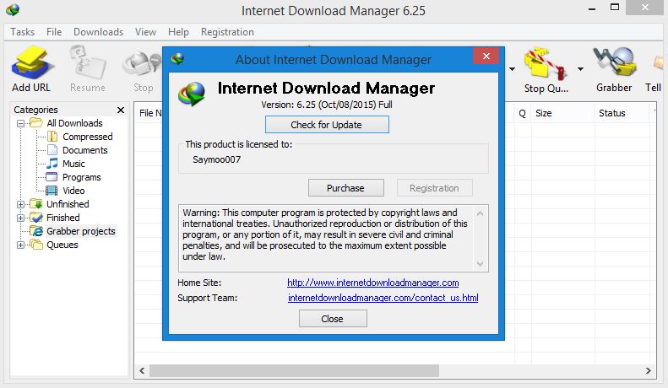Screen dimensions: 668x388
Task: Open the Registration menu
Action: point(227,32)
